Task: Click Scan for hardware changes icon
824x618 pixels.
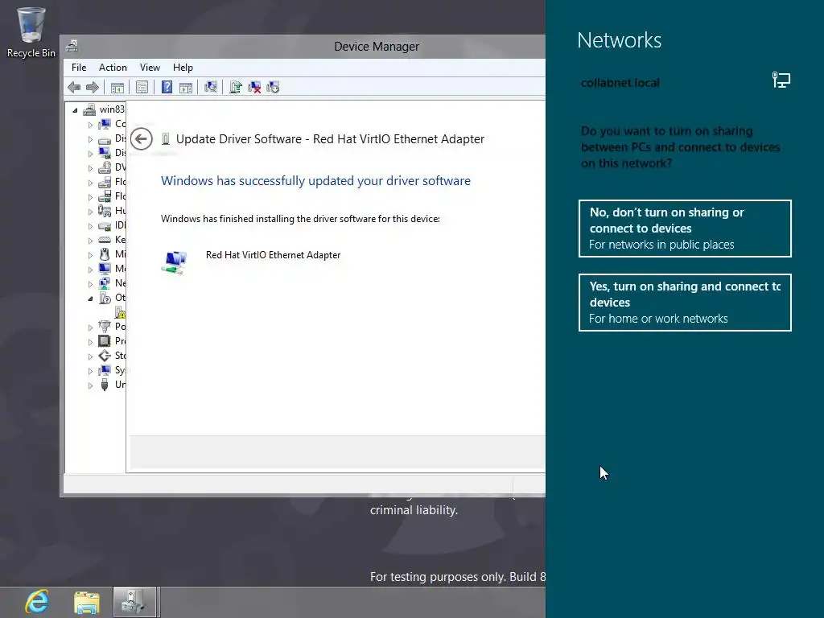Action: pyautogui.click(x=211, y=87)
